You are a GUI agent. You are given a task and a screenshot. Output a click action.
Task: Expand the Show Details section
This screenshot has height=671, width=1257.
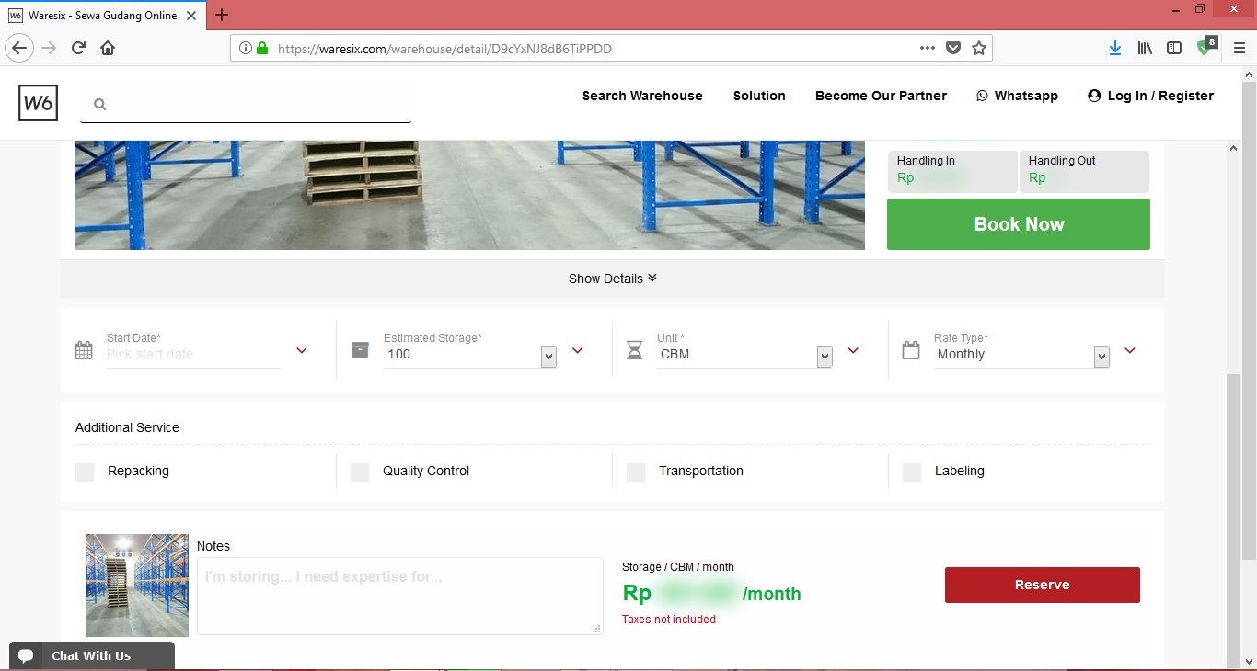[x=612, y=279]
